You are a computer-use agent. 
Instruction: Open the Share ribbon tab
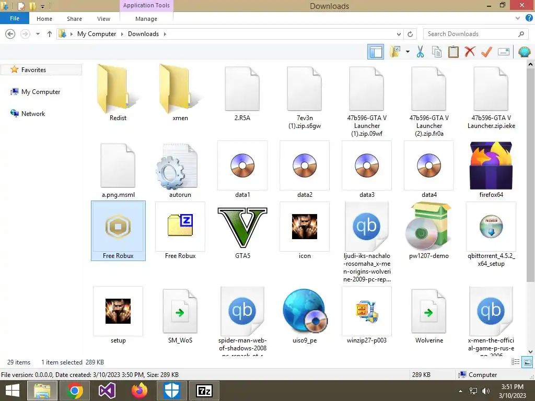[74, 19]
